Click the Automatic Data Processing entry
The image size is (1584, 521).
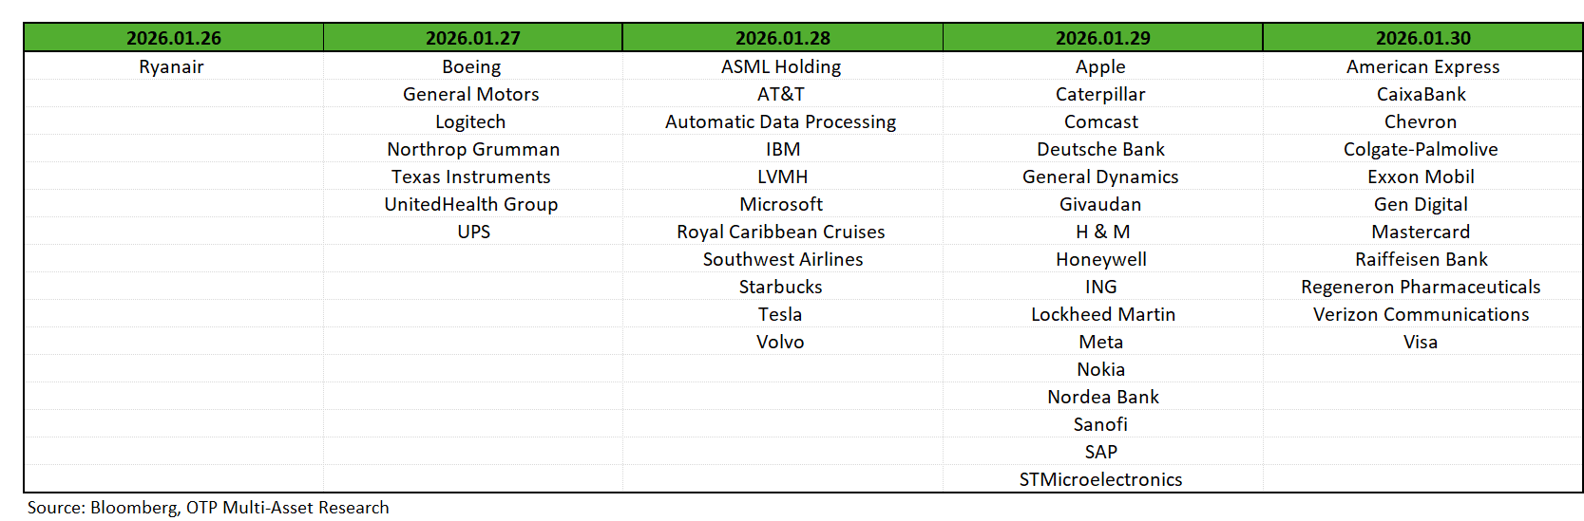(781, 121)
